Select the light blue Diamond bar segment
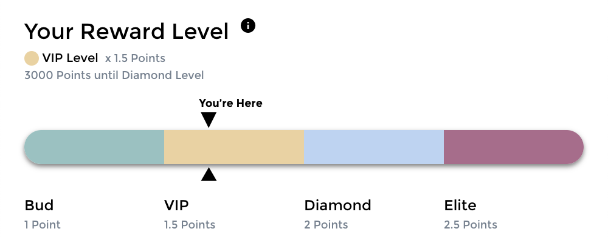This screenshot has width=608, height=237. click(x=374, y=147)
